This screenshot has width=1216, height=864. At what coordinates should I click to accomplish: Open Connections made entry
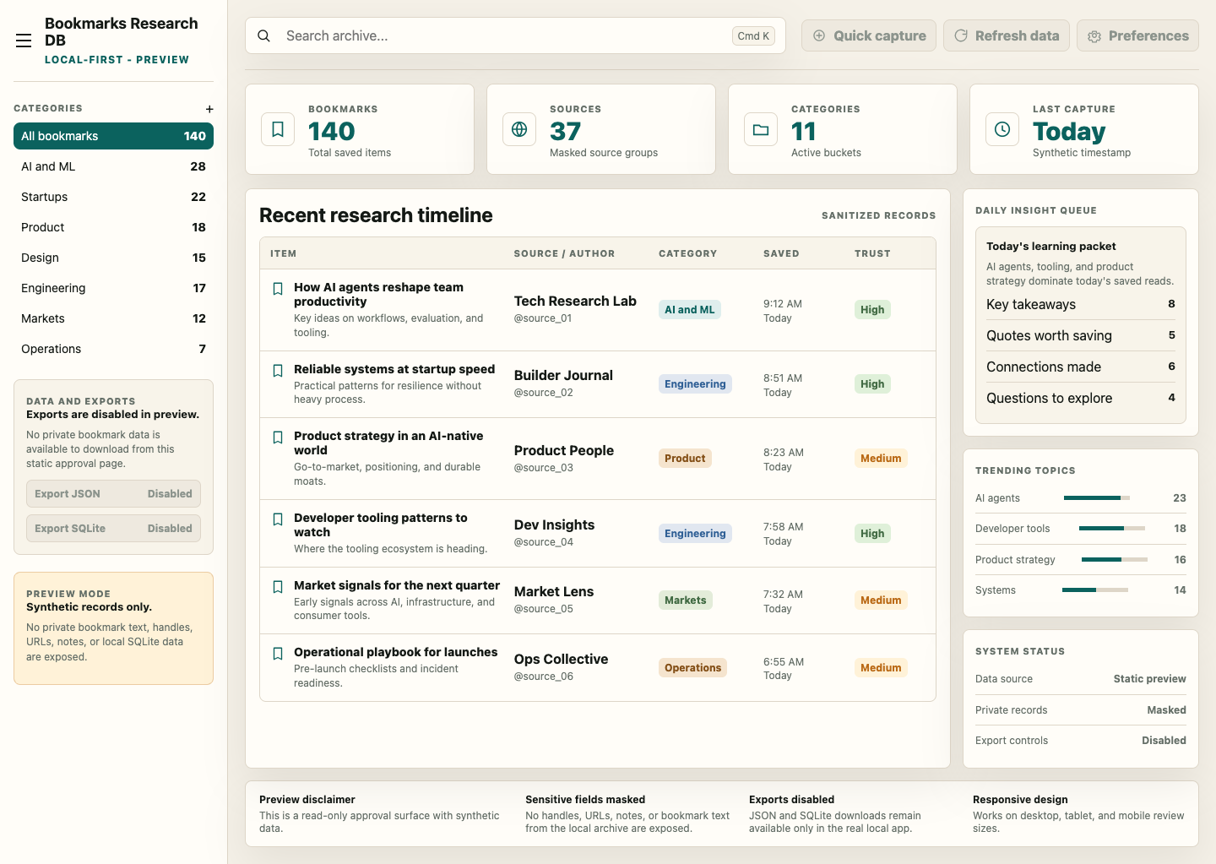1081,367
